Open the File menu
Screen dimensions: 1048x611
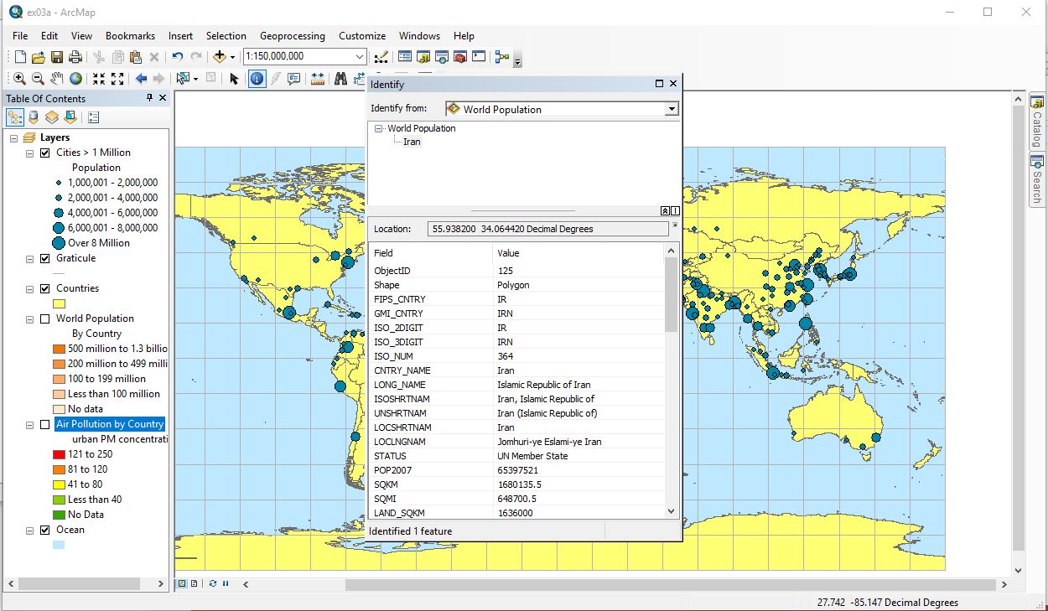click(x=20, y=36)
